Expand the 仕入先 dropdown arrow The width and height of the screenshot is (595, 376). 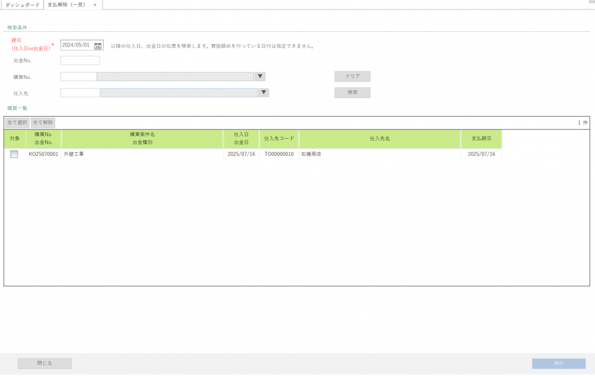pyautogui.click(x=263, y=93)
